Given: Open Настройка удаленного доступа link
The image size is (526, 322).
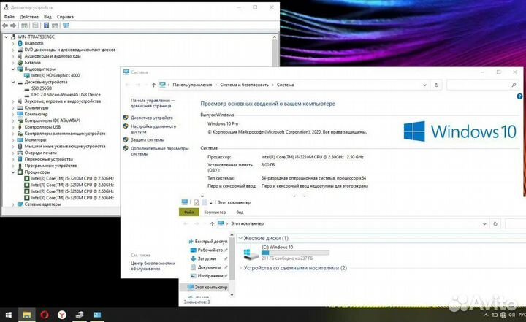Looking at the screenshot, I should pyautogui.click(x=153, y=129).
